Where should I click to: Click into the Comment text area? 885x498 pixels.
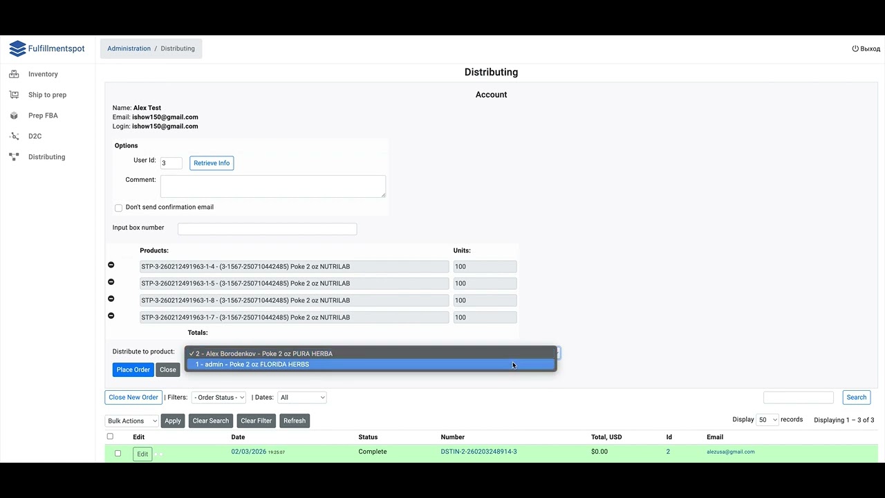(273, 186)
